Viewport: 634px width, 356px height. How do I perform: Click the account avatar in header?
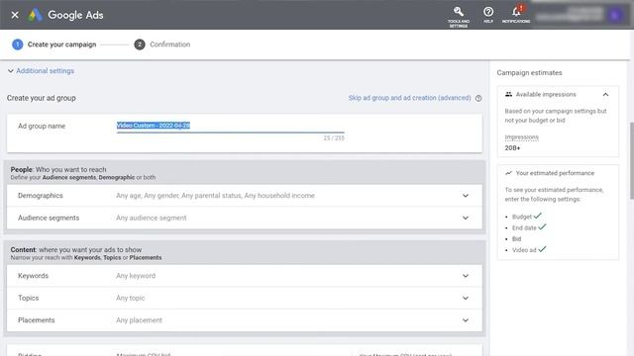point(615,16)
